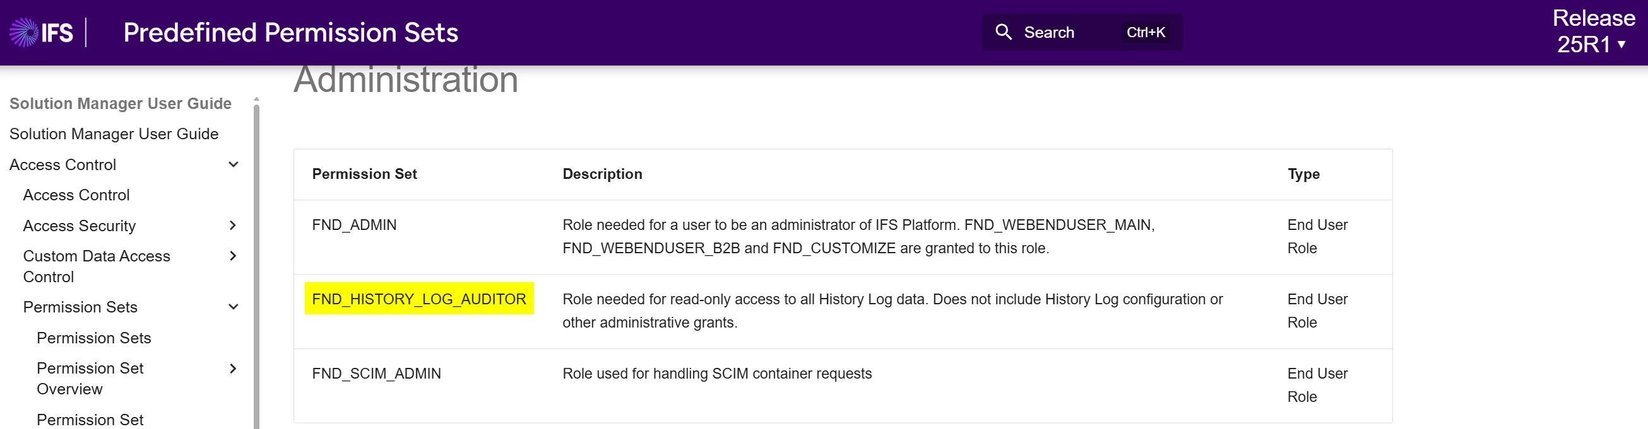Expand the Custom Data Access Control arrow
The width and height of the screenshot is (1648, 429).
(234, 256)
